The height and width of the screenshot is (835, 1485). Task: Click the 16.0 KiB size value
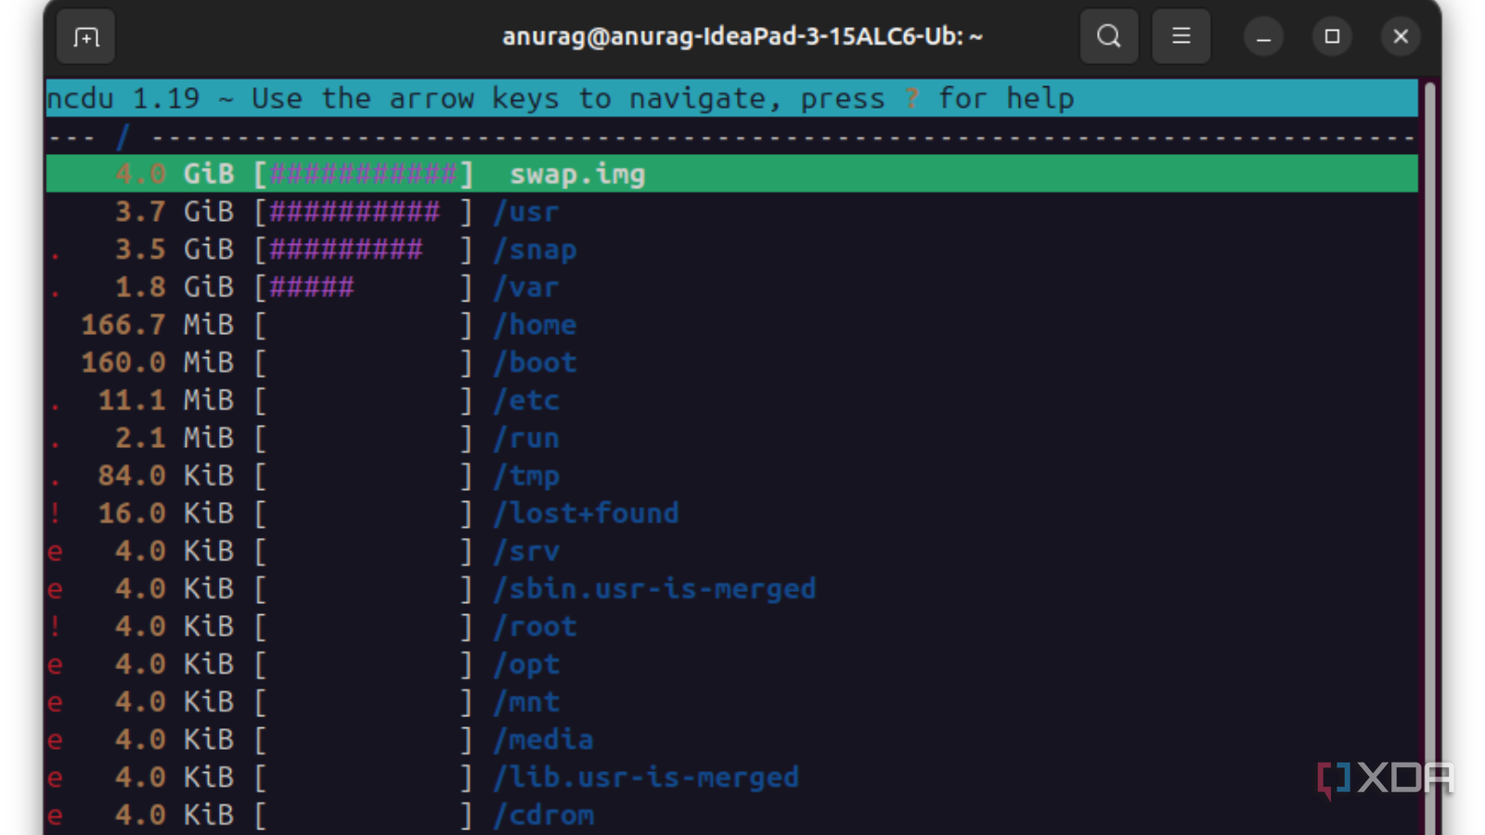pos(166,513)
